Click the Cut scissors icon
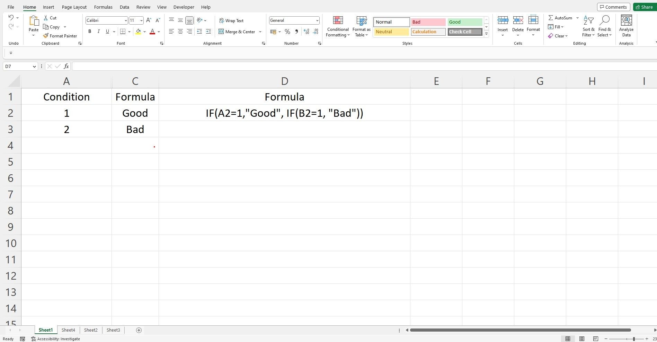The width and height of the screenshot is (657, 342). click(x=46, y=18)
